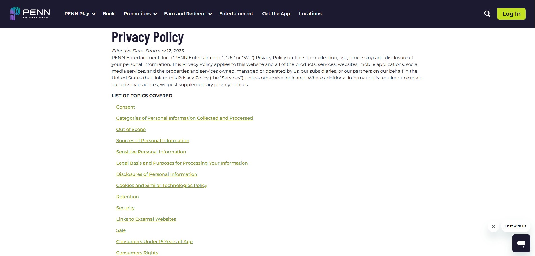Viewport: 535px width, 256px height.
Task: Open Links to External Websites link
Action: 146,219
